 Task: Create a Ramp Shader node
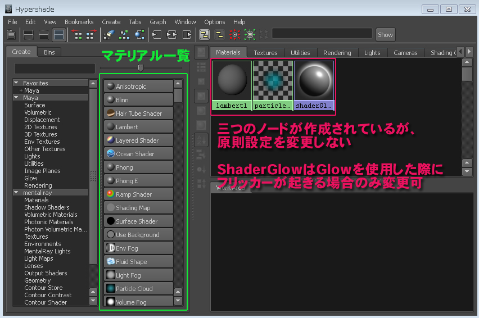click(x=138, y=194)
